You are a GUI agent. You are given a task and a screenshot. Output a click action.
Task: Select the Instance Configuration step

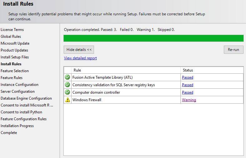point(19,85)
